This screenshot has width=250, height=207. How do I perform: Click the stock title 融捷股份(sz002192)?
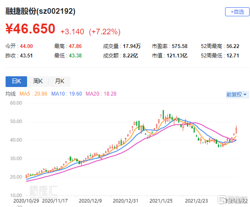(x=40, y=11)
